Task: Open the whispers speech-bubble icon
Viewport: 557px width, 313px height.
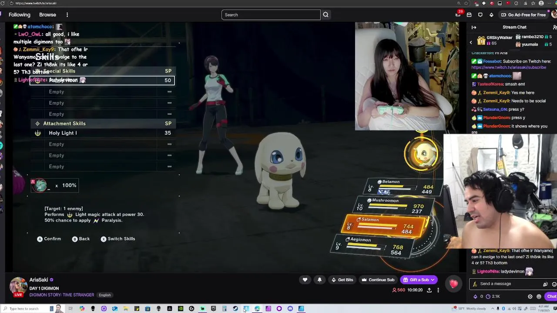Action: point(480,15)
